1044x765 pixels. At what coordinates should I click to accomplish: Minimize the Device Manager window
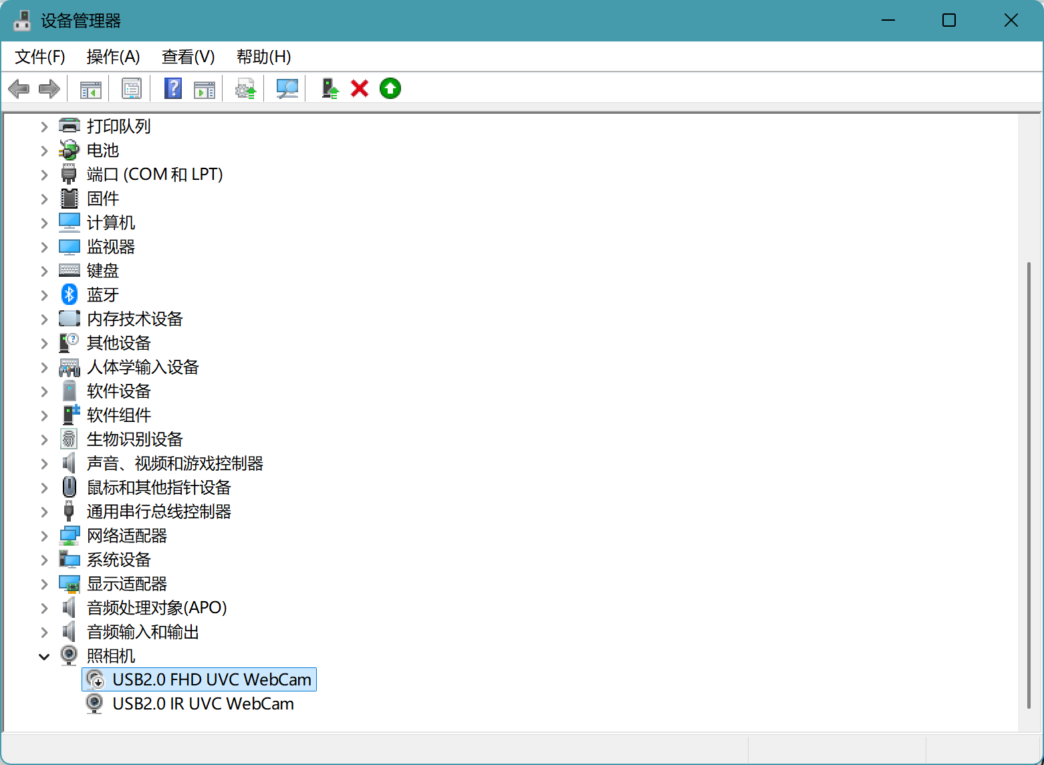coord(888,21)
